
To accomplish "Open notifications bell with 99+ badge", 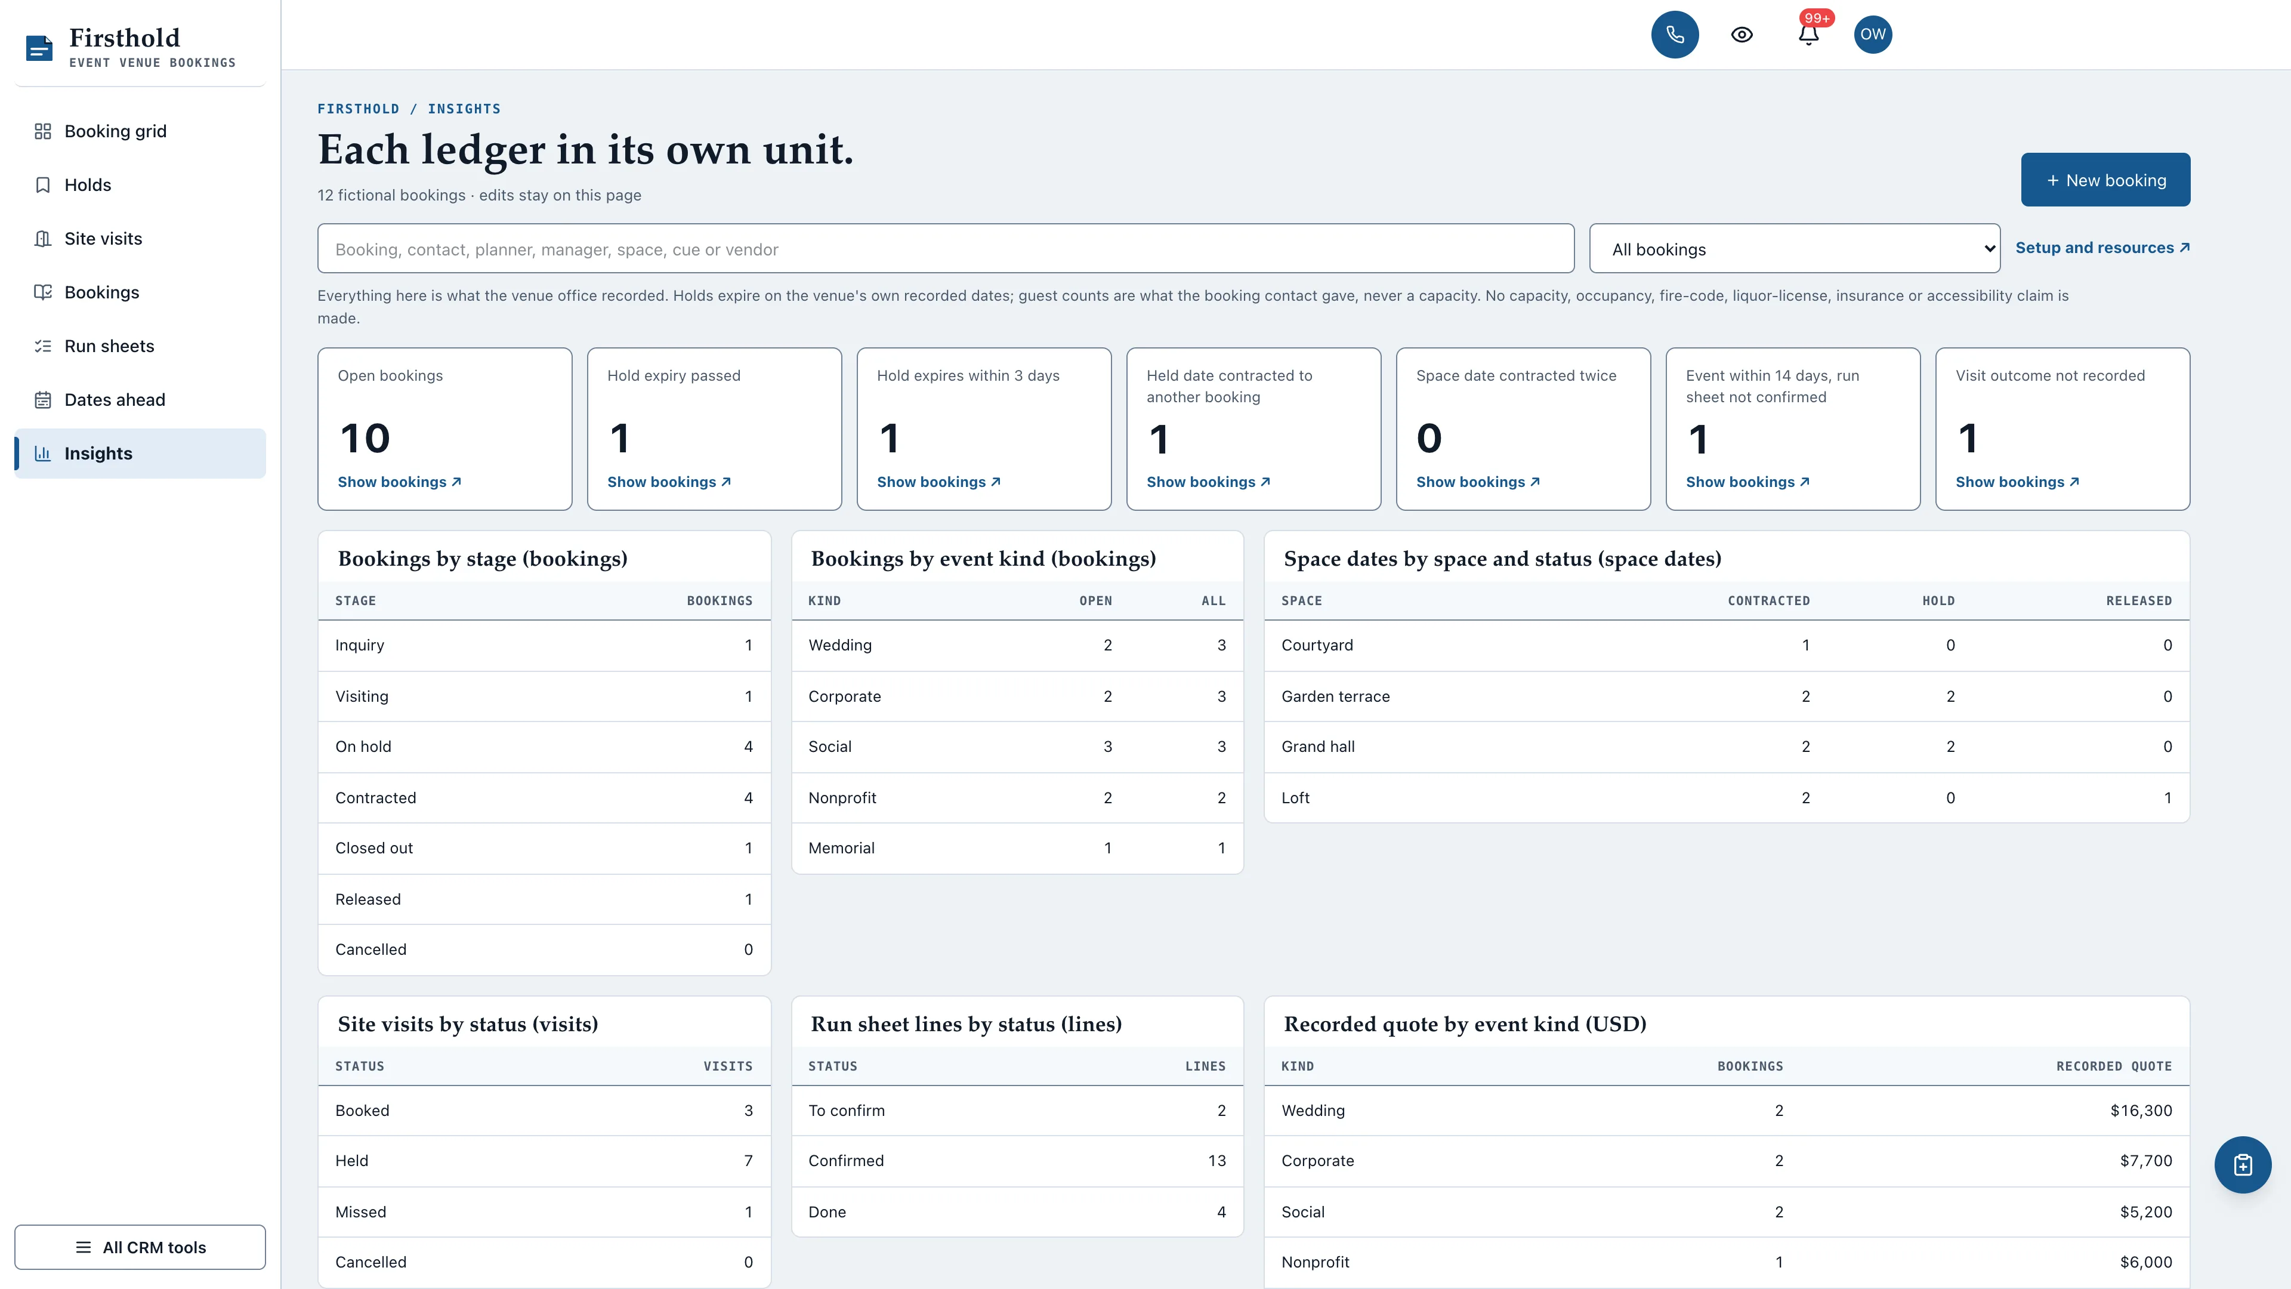I will 1808,35.
